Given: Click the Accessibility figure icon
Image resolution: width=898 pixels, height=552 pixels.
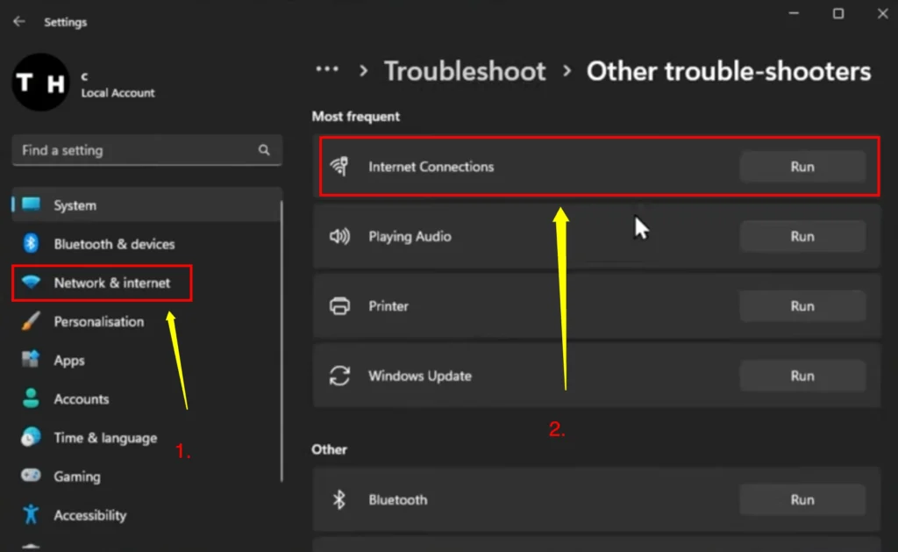Looking at the screenshot, I should [31, 515].
